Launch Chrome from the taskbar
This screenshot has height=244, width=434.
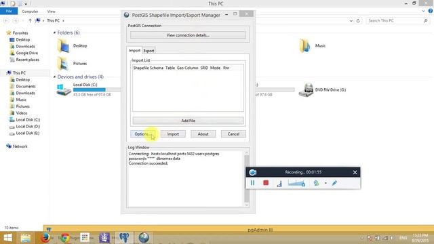click(65, 238)
